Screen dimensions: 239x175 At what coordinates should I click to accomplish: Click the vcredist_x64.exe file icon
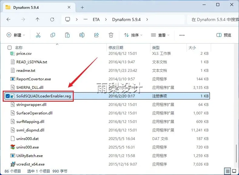tap(12, 164)
